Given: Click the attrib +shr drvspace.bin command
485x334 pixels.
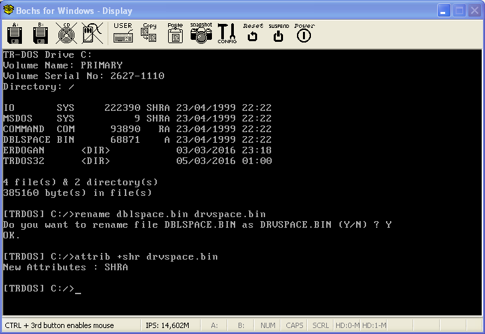Looking at the screenshot, I should (110, 257).
